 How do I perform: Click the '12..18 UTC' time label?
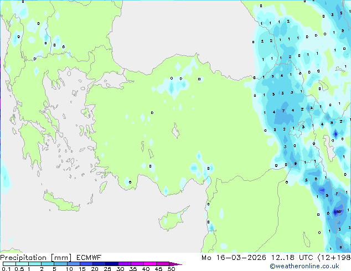[x=292, y=258]
